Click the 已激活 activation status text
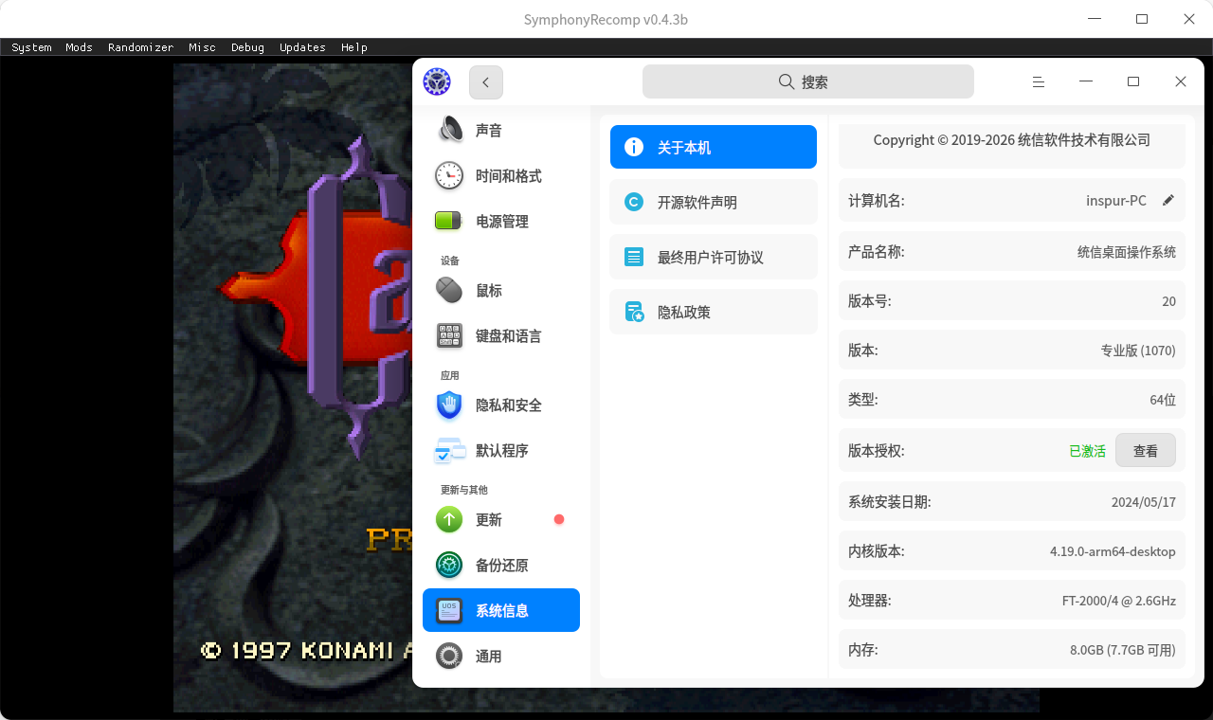1213x720 pixels. click(x=1088, y=451)
